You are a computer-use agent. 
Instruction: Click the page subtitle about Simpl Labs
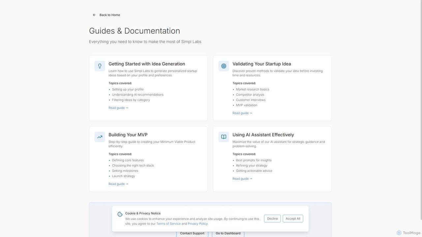(x=145, y=42)
